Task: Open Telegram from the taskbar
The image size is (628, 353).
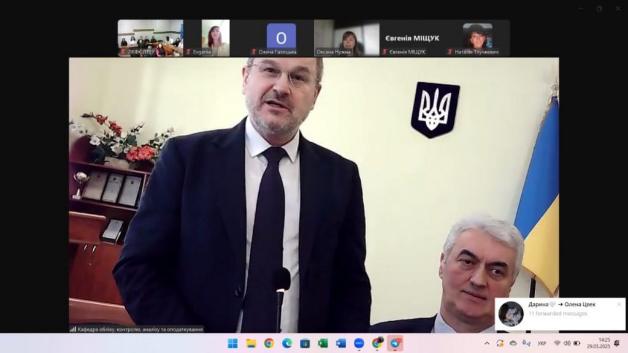Action: pos(396,343)
